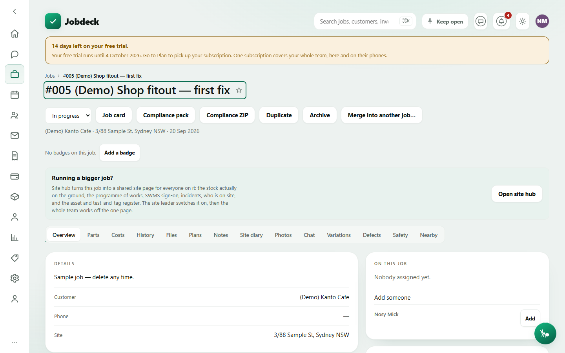The width and height of the screenshot is (565, 353).
Task: Switch to the Costs tab
Action: tap(118, 235)
